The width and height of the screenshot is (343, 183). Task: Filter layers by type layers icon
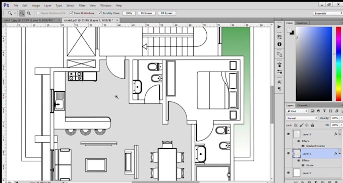pos(324,111)
